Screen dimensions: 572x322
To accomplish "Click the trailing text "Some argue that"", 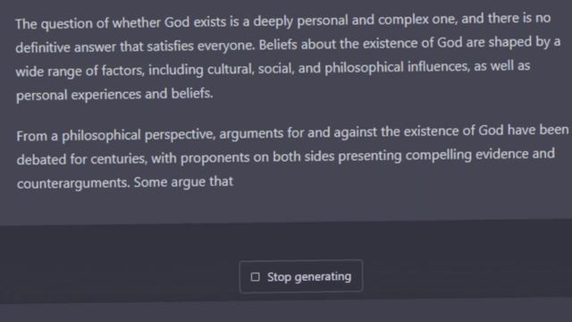I will point(183,182).
